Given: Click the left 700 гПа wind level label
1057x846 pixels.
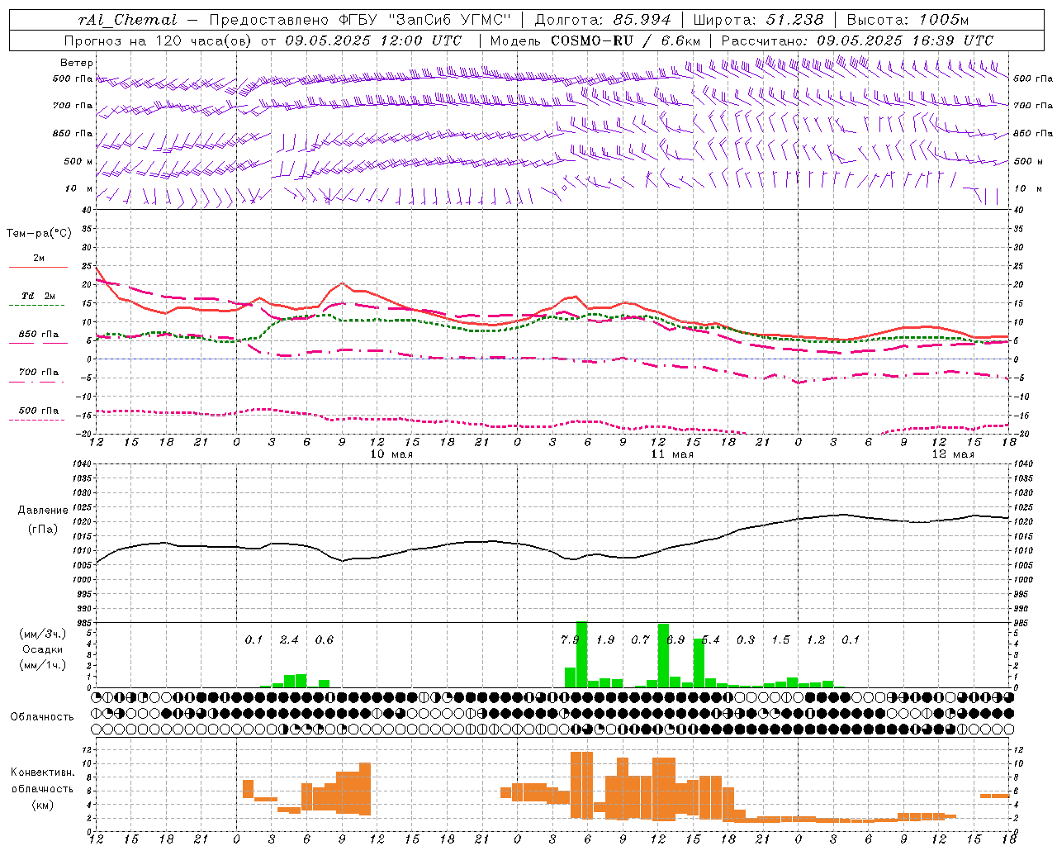Looking at the screenshot, I should pos(73,106).
